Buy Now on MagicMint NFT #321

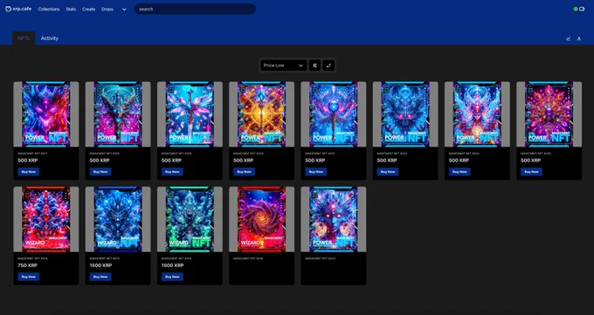[x=316, y=172]
